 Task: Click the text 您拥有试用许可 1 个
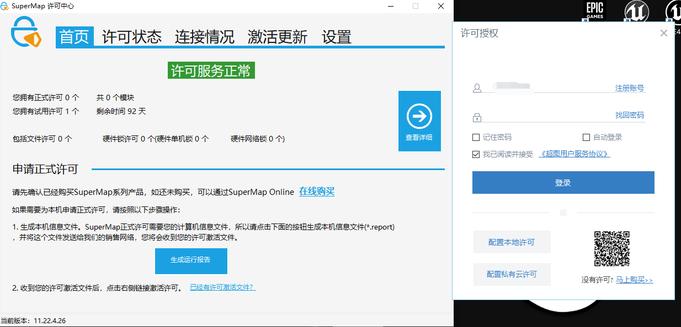[x=46, y=111]
